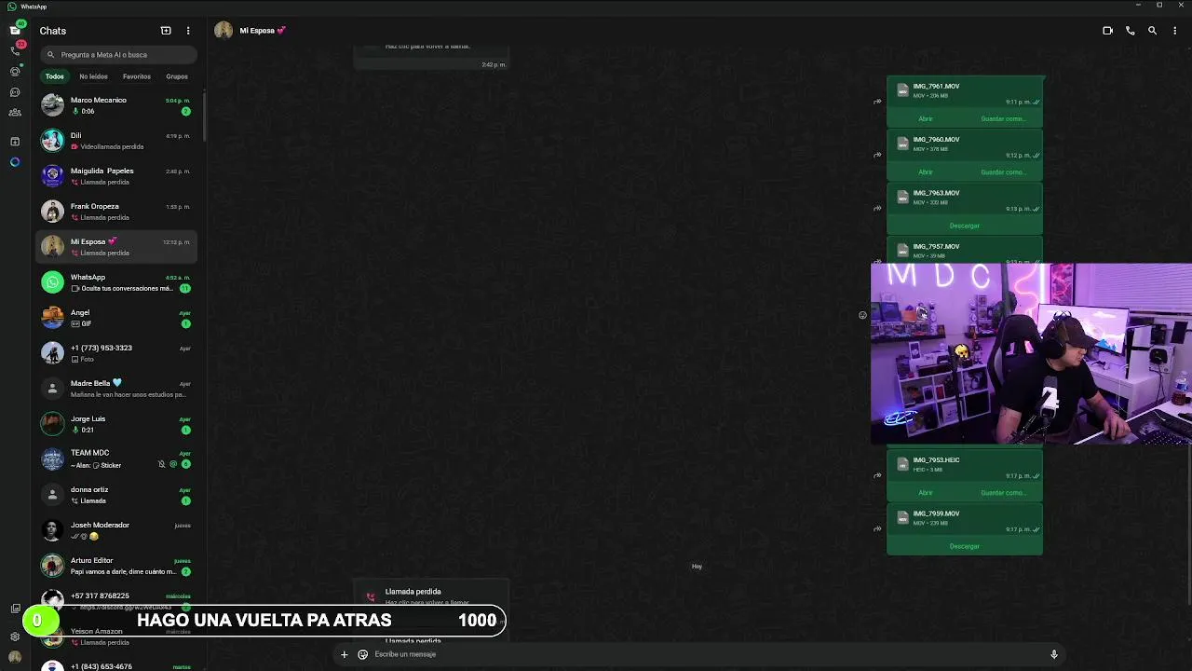Click the attach plus icon in message bar
The height and width of the screenshot is (671, 1192).
(x=344, y=654)
